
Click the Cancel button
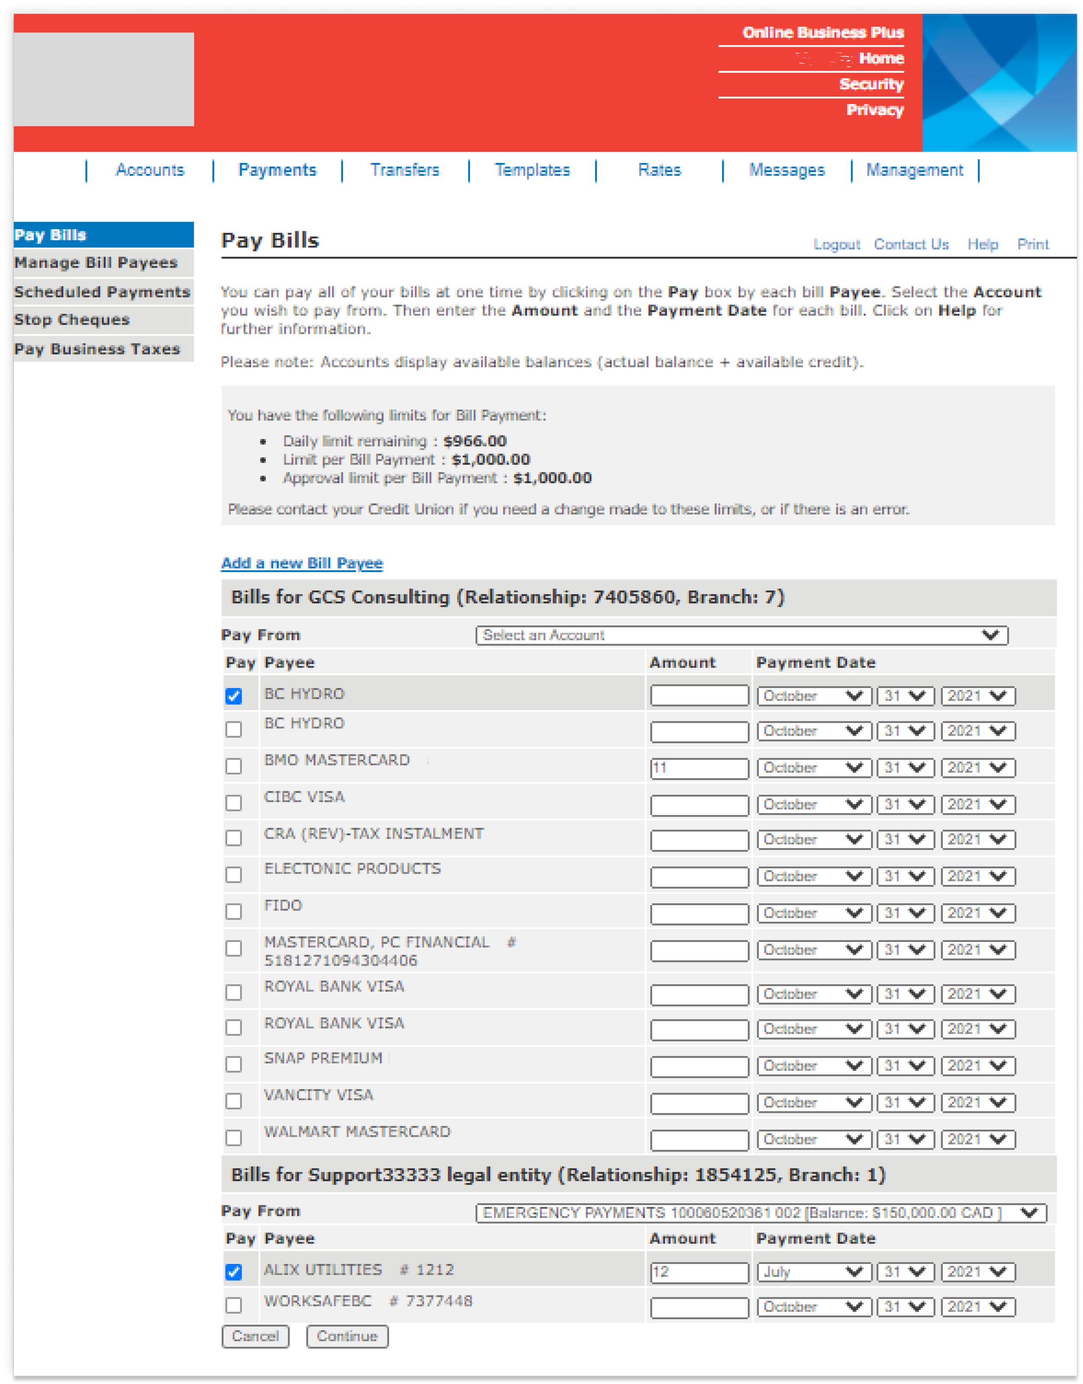pos(255,1336)
